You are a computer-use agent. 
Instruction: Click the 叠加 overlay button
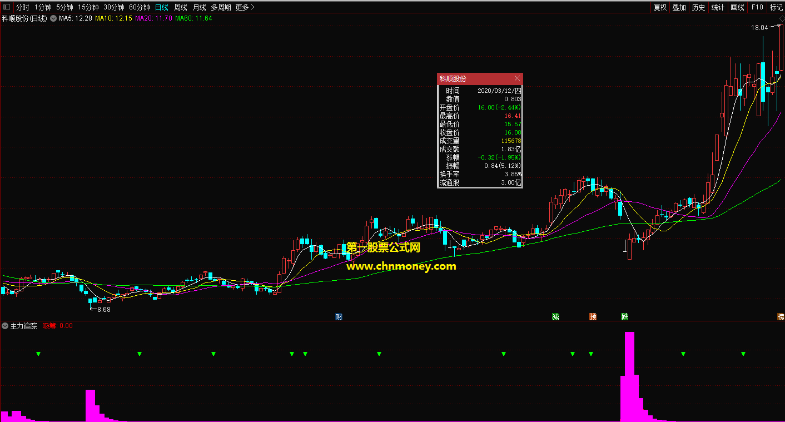(679, 7)
